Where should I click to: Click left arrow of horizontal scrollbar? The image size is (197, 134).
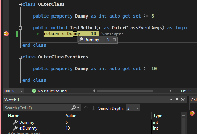click(x=94, y=91)
